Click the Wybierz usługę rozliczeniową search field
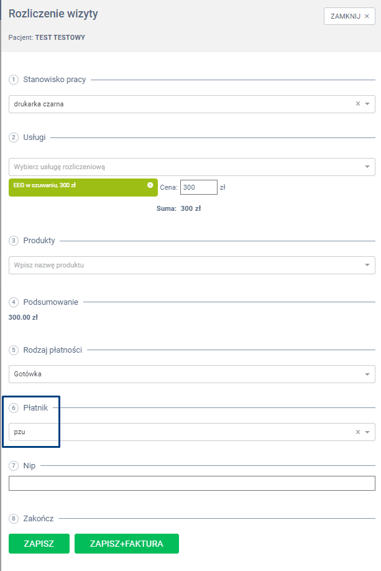This screenshot has height=571, width=381. click(x=180, y=167)
